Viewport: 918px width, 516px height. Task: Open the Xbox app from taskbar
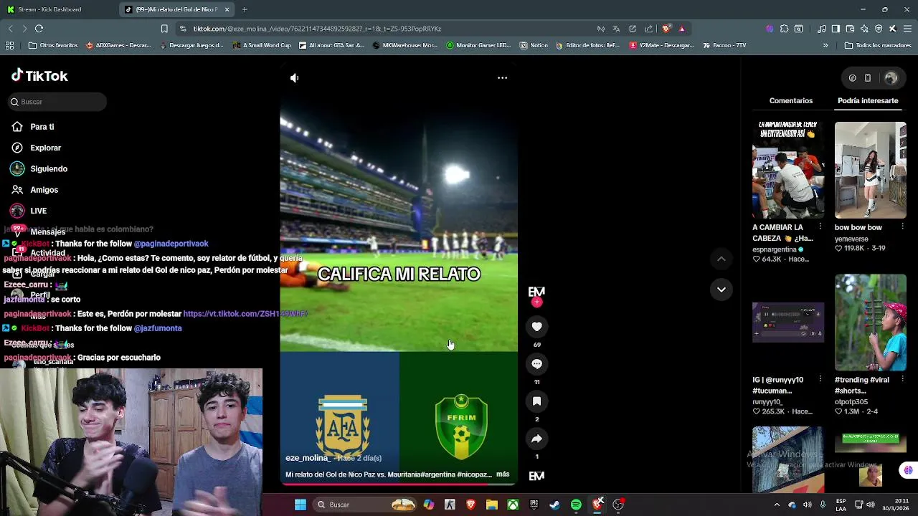513,505
